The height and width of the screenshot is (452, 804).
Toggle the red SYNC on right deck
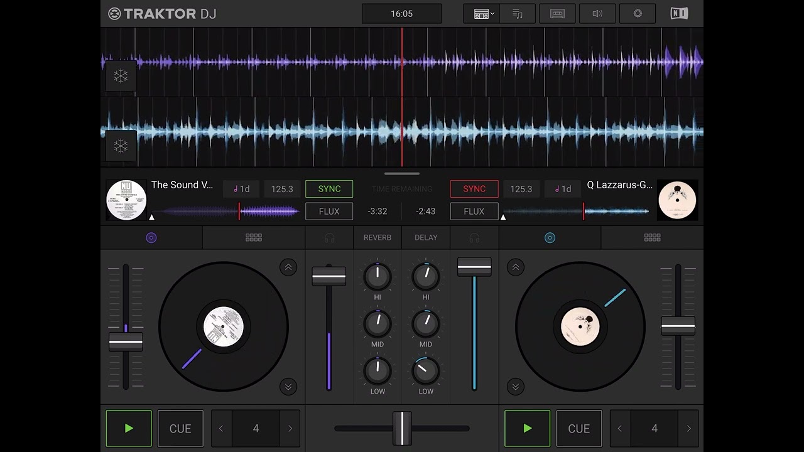click(x=474, y=189)
